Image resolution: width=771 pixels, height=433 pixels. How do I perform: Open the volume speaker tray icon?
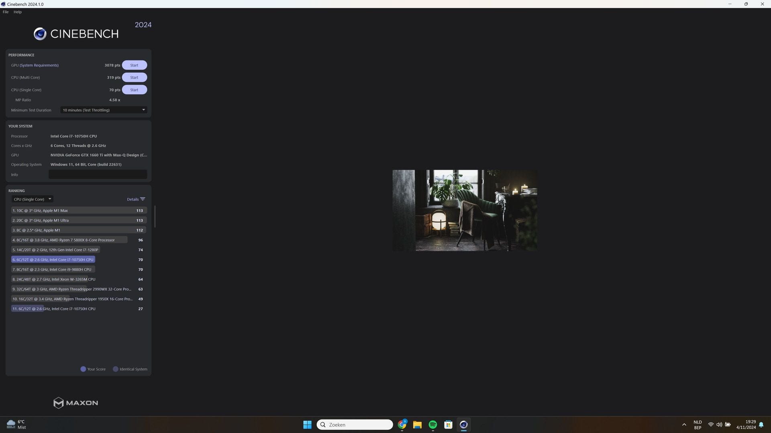click(x=719, y=425)
